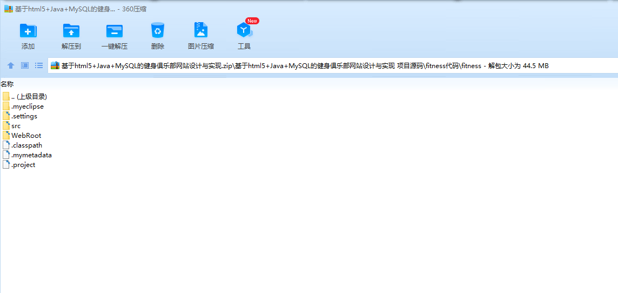Switch to thumbnail view icon
The height and width of the screenshot is (293, 618).
coord(25,65)
